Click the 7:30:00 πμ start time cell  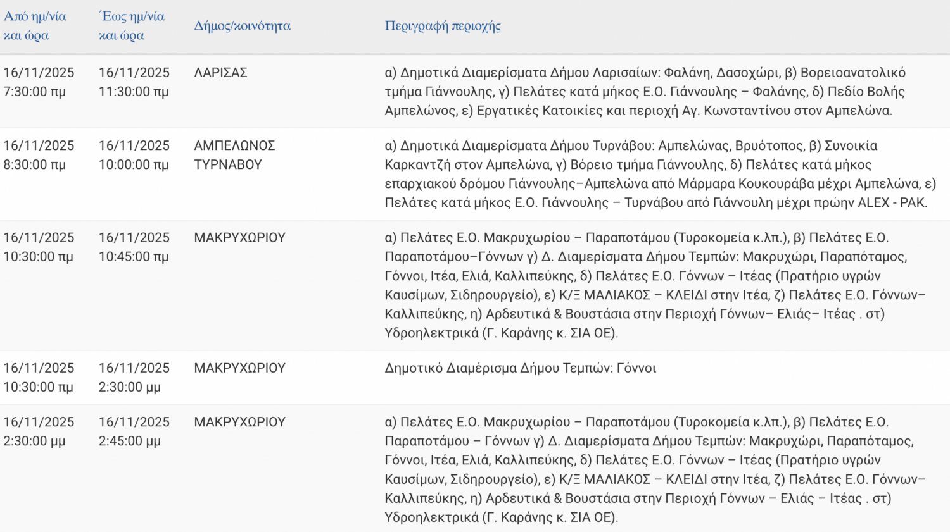(x=35, y=92)
